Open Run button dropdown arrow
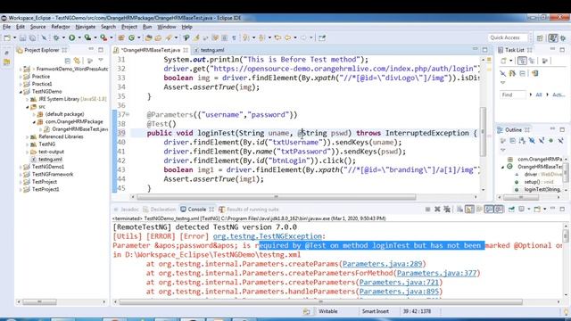 pyautogui.click(x=79, y=37)
